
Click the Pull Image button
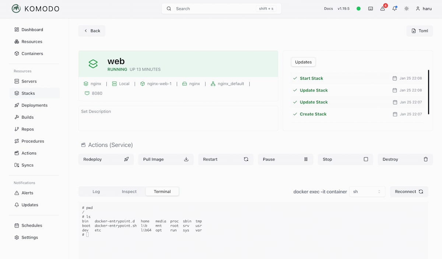click(166, 159)
